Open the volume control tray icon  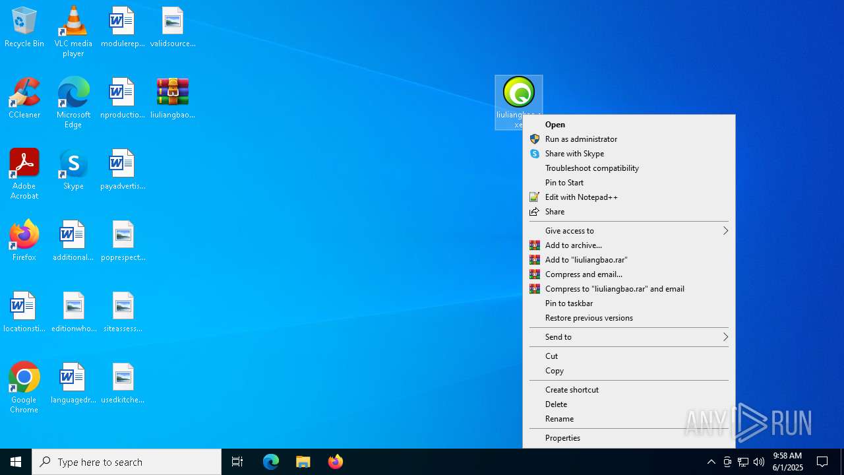coord(759,462)
